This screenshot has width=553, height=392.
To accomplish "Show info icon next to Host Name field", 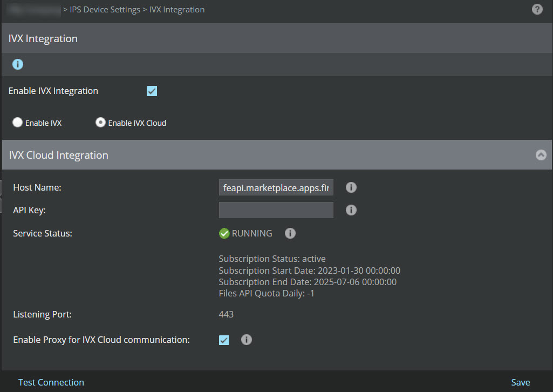I will 351,187.
